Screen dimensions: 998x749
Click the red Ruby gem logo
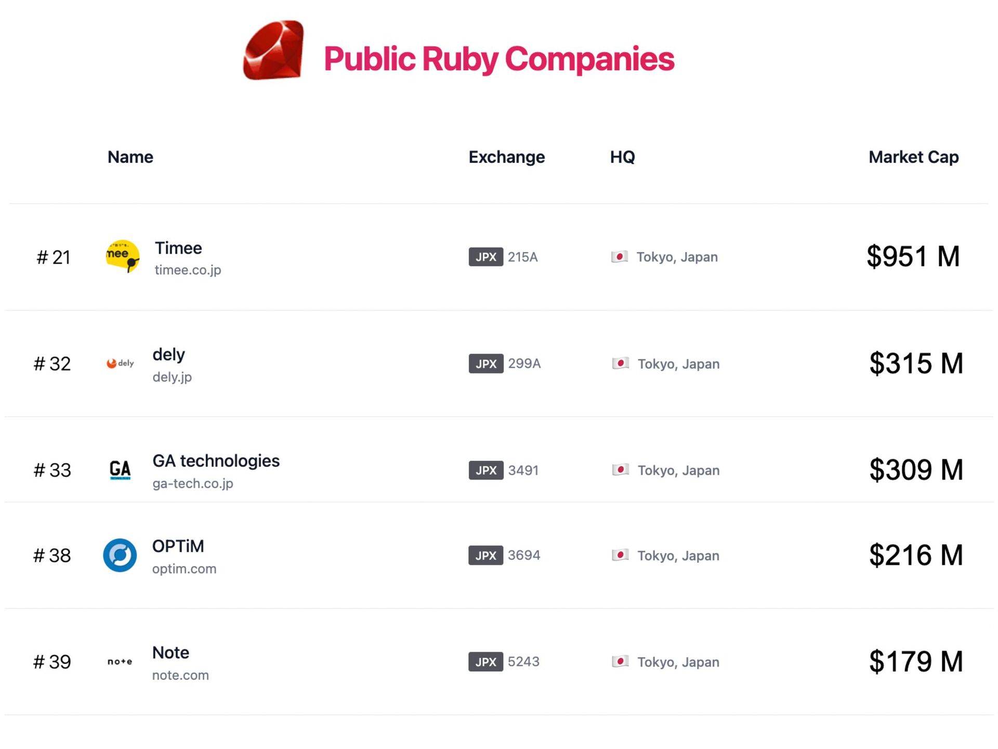tap(274, 50)
